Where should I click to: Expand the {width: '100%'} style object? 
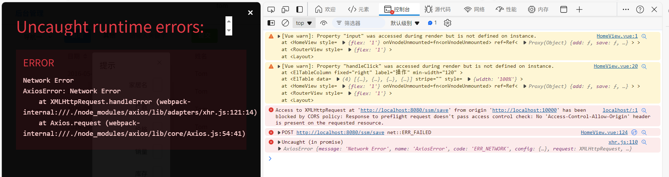[x=469, y=79]
